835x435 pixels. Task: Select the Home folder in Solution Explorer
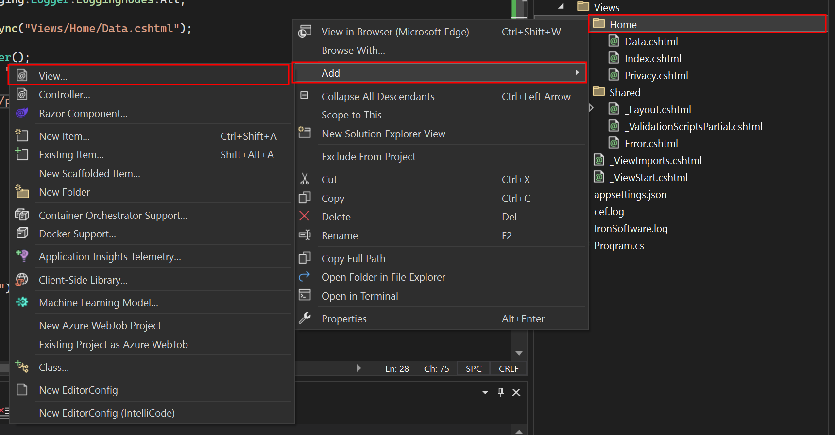coord(707,24)
